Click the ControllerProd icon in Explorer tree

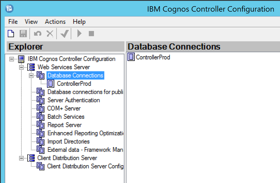tap(50, 84)
